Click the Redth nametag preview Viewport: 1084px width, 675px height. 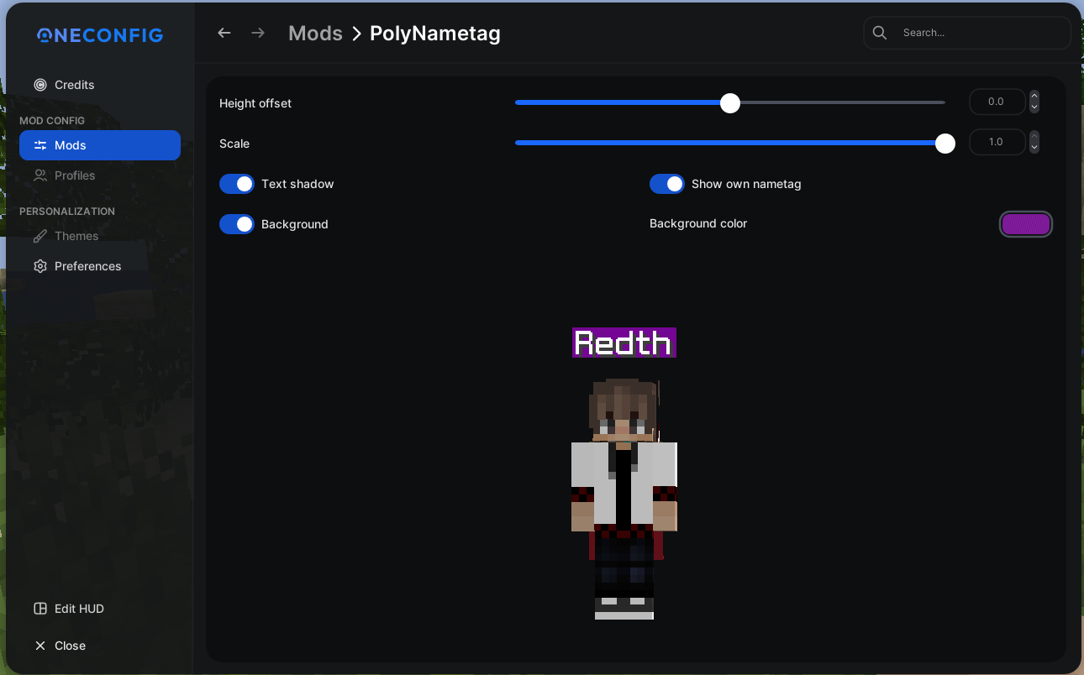pyautogui.click(x=624, y=343)
